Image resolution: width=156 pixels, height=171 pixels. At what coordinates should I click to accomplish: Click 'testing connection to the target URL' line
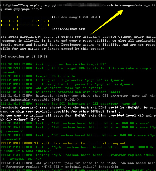(53, 65)
